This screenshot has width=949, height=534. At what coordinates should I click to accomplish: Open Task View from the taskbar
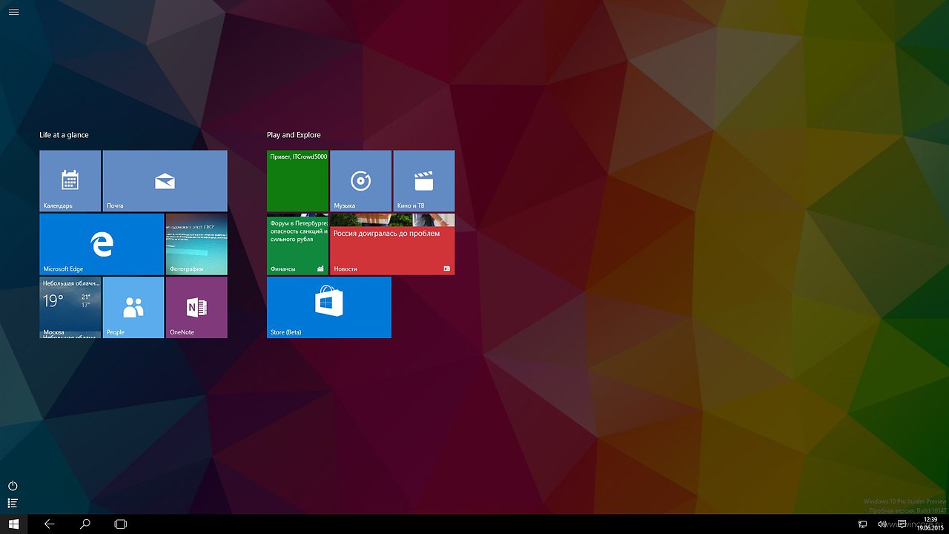(120, 524)
